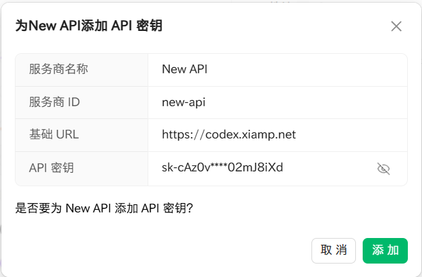Select the masked key sk-cAz0v****02mJ8iXd
422x277 pixels.
(x=222, y=168)
